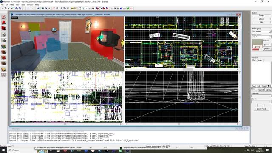Image resolution: width=272 pixels, height=153 pixels.
Task: Click the Browse texture button
Action: coord(267,45)
